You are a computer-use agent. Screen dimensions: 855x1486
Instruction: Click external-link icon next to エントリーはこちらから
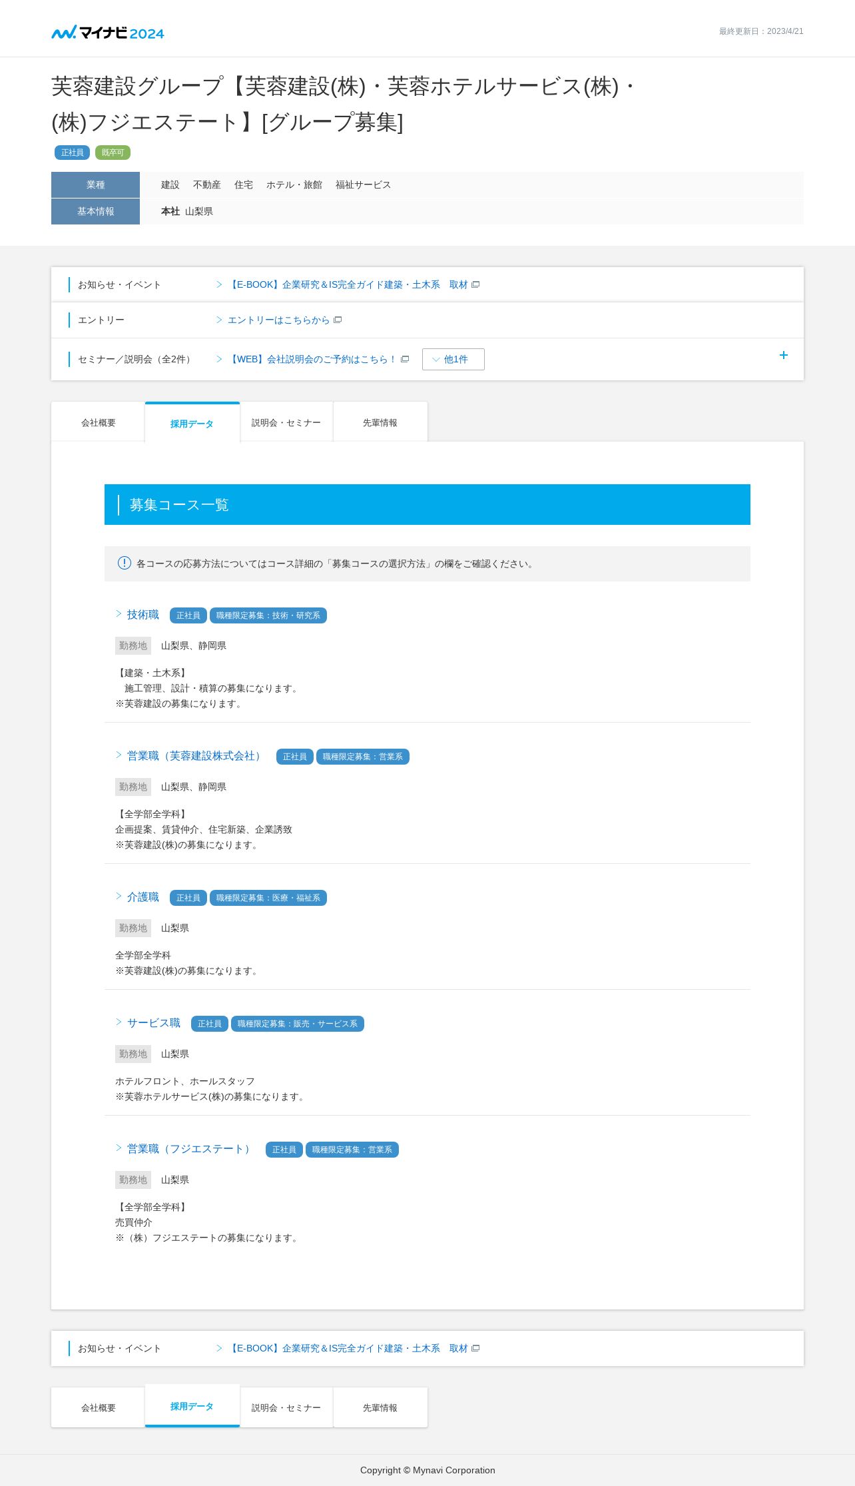coord(338,320)
